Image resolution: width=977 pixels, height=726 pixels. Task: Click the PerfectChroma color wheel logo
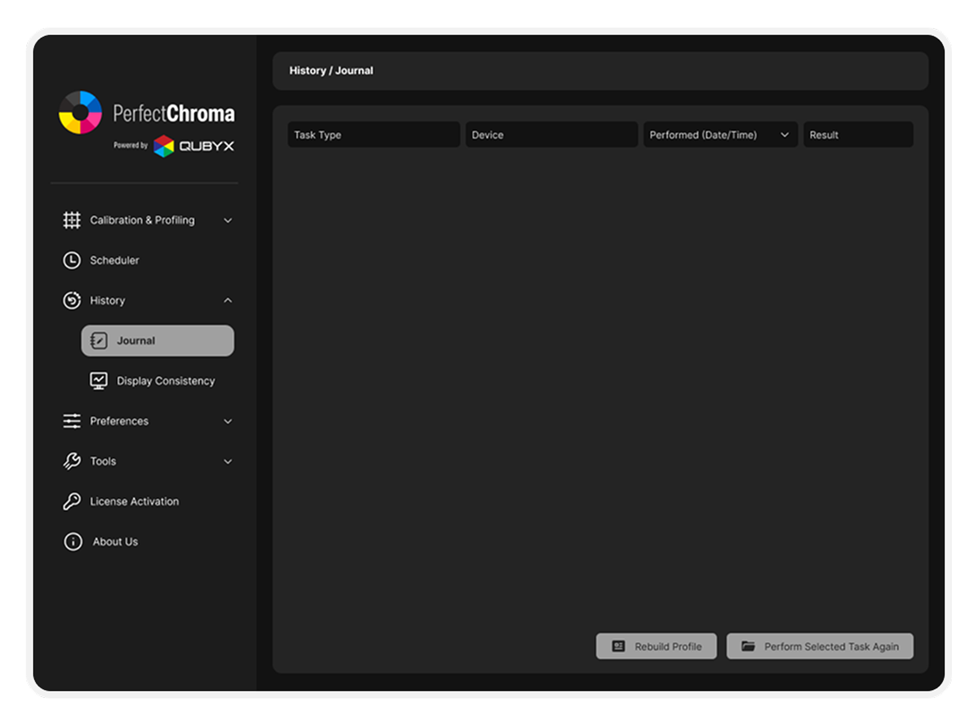[x=80, y=112]
